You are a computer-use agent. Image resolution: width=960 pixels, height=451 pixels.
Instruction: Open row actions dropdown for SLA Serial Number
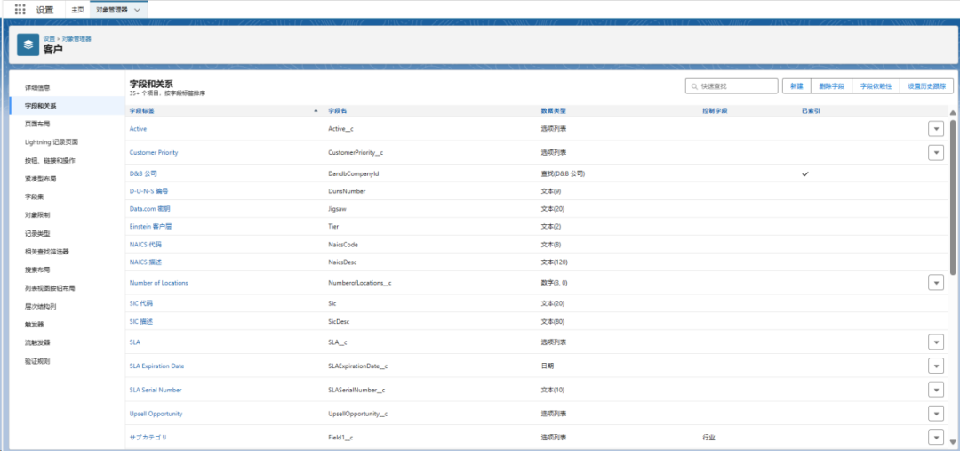point(935,390)
